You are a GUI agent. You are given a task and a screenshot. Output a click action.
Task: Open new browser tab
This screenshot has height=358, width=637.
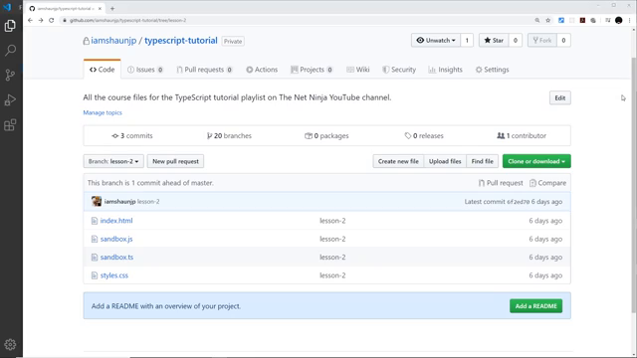pyautogui.click(x=112, y=9)
